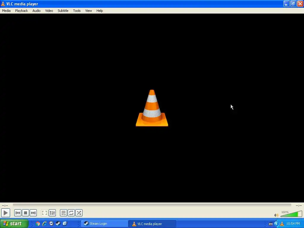Restore down the VLC window
The height and width of the screenshot is (228, 304).
(x=293, y=4)
